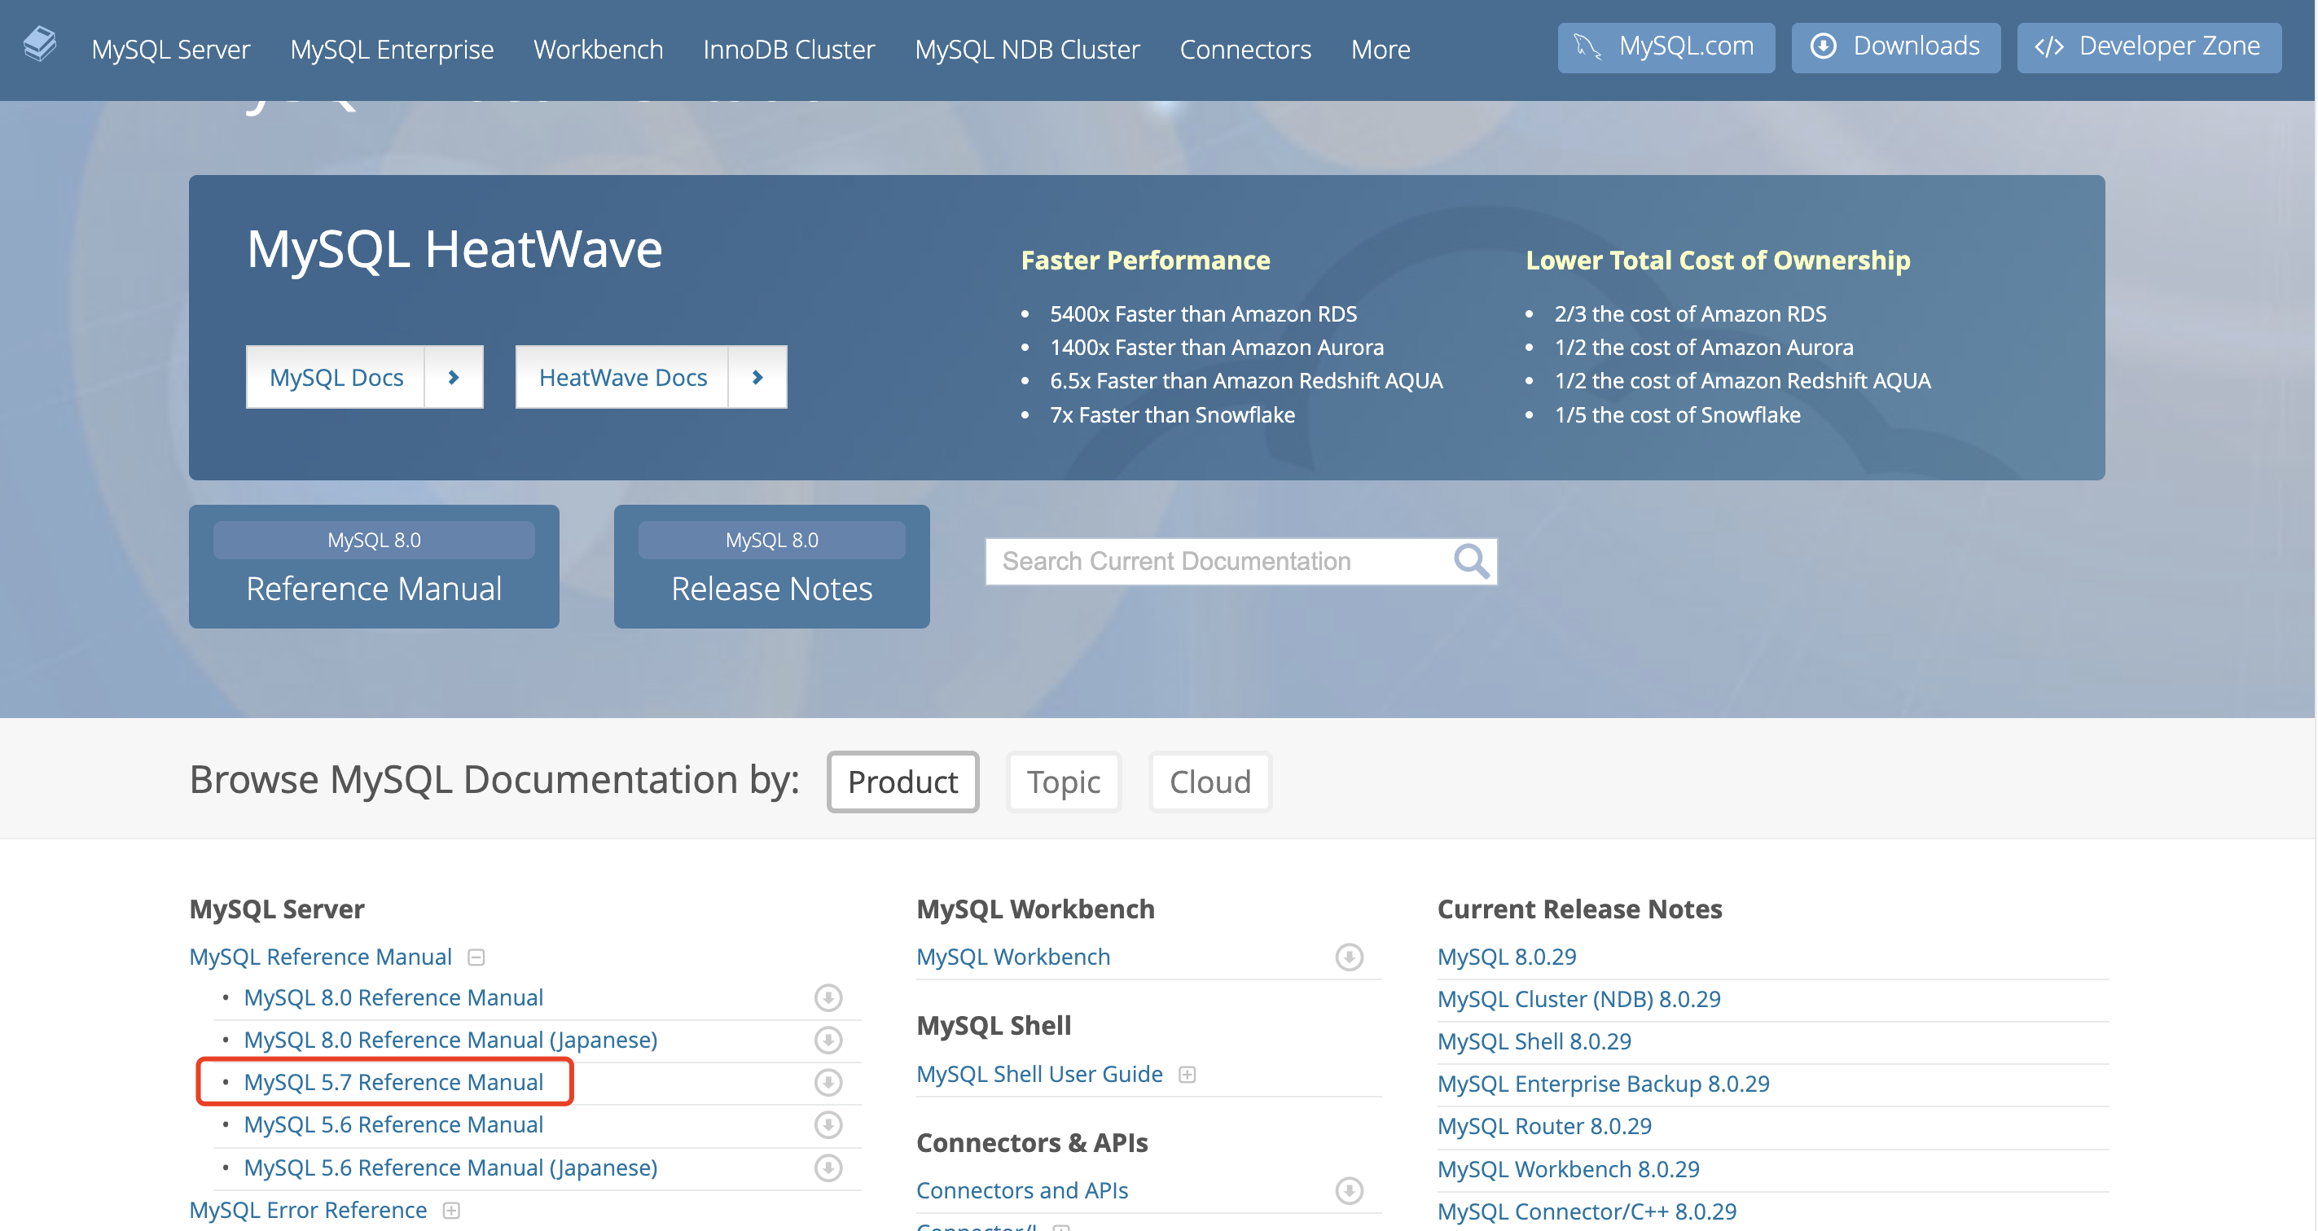Select the Product browse tab

coord(902,782)
